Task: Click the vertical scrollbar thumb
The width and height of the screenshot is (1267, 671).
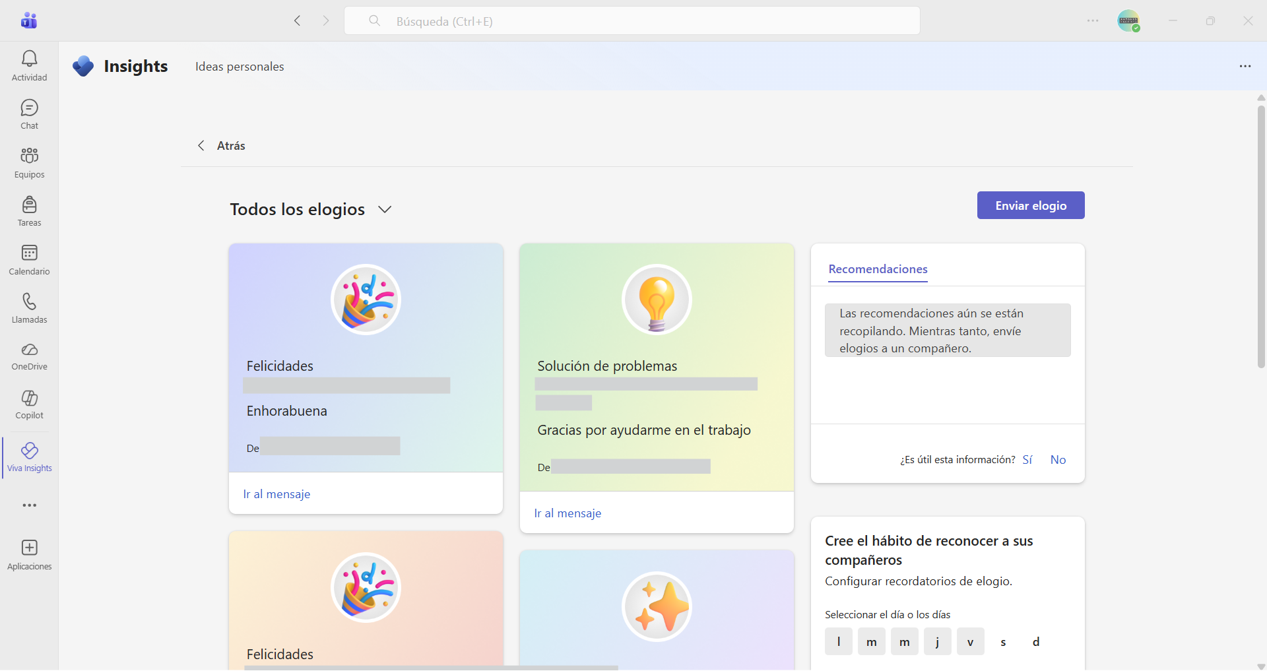Action: coord(1260,236)
